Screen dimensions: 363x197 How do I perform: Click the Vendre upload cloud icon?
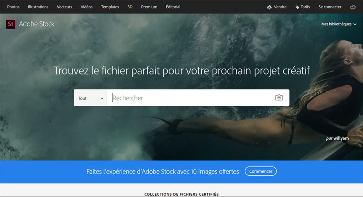coord(269,7)
